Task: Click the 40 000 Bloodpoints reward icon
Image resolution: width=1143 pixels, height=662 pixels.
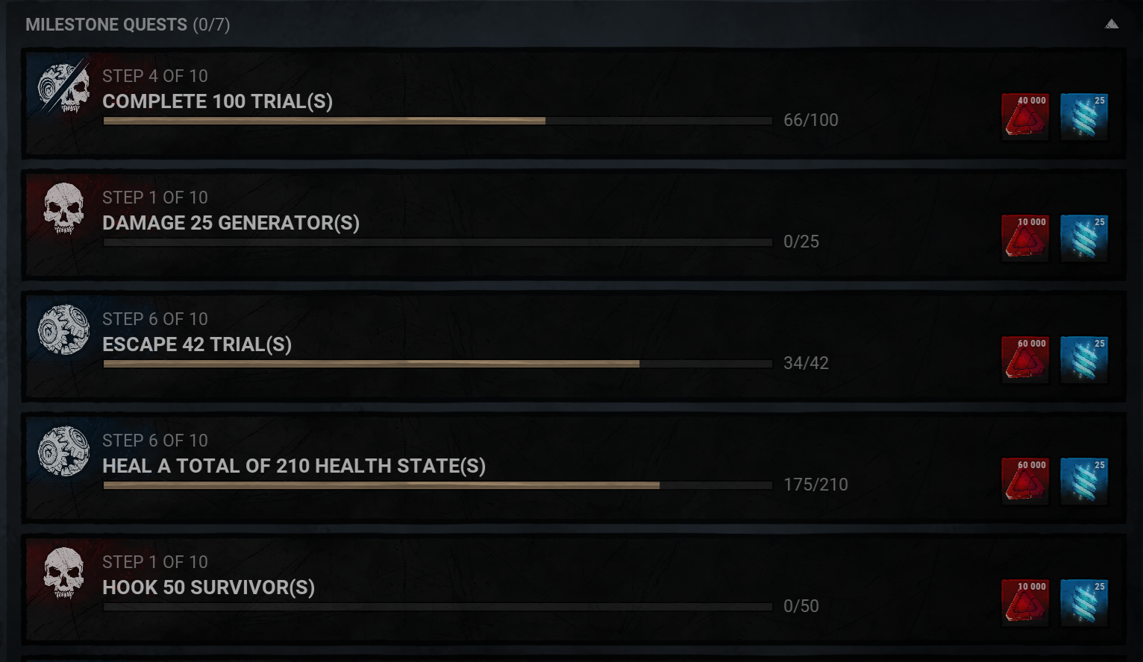Action: [1024, 116]
